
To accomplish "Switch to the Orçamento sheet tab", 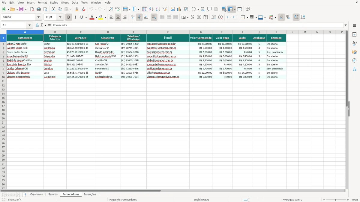I will (37, 195).
